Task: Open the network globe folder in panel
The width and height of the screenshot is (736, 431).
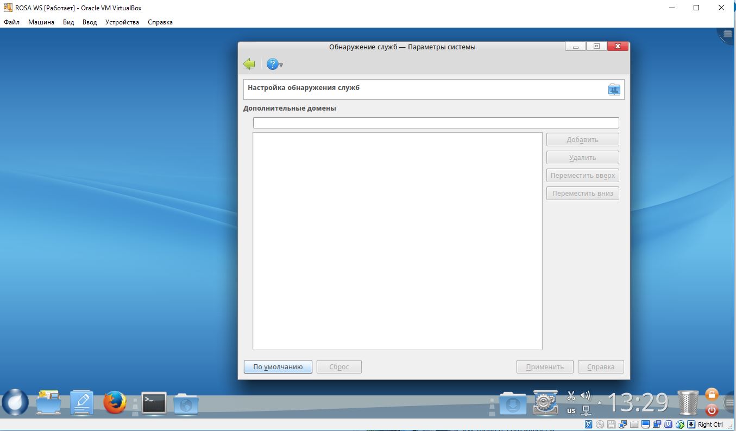Action: (186, 404)
